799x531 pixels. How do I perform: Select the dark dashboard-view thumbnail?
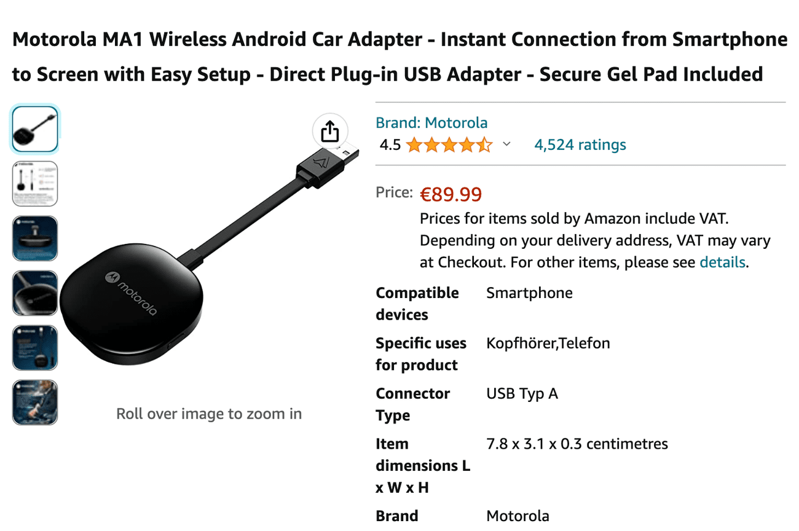tap(34, 238)
